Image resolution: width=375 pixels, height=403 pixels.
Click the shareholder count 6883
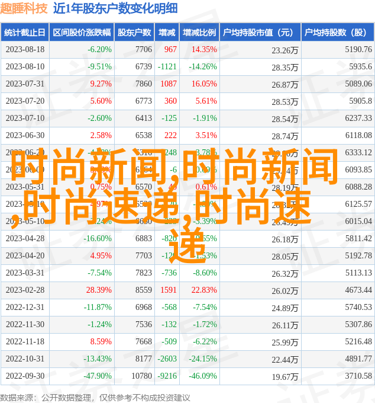144,238
